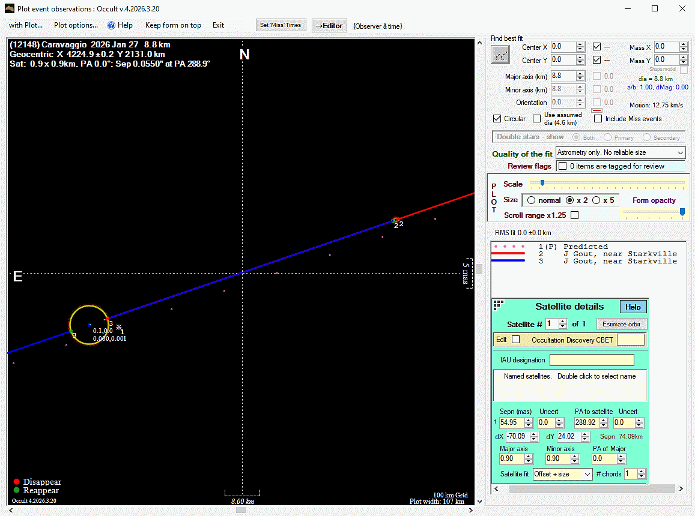This screenshot has height=516, width=695.
Task: Click the IAU designation input field
Action: tap(591, 360)
